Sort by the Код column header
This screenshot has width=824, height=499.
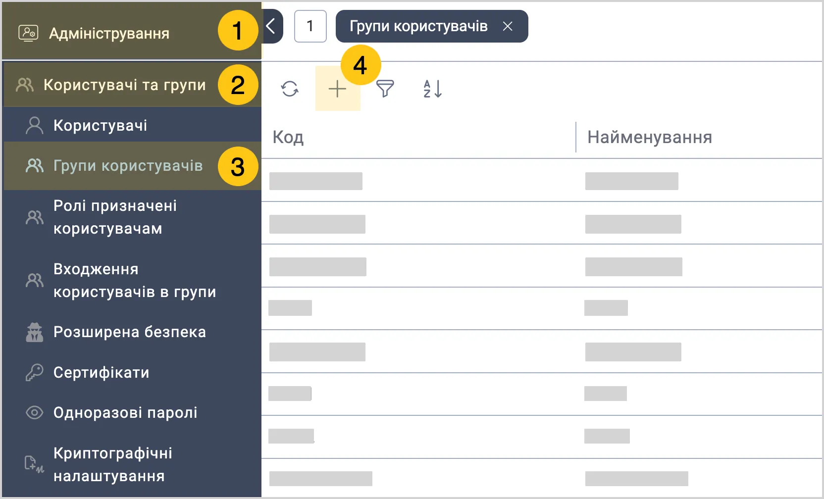click(288, 137)
